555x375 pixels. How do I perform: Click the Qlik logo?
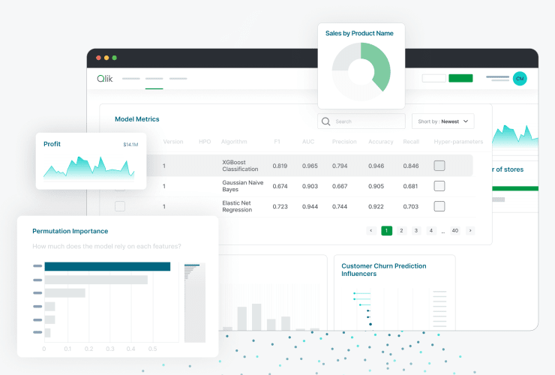pyautogui.click(x=104, y=78)
